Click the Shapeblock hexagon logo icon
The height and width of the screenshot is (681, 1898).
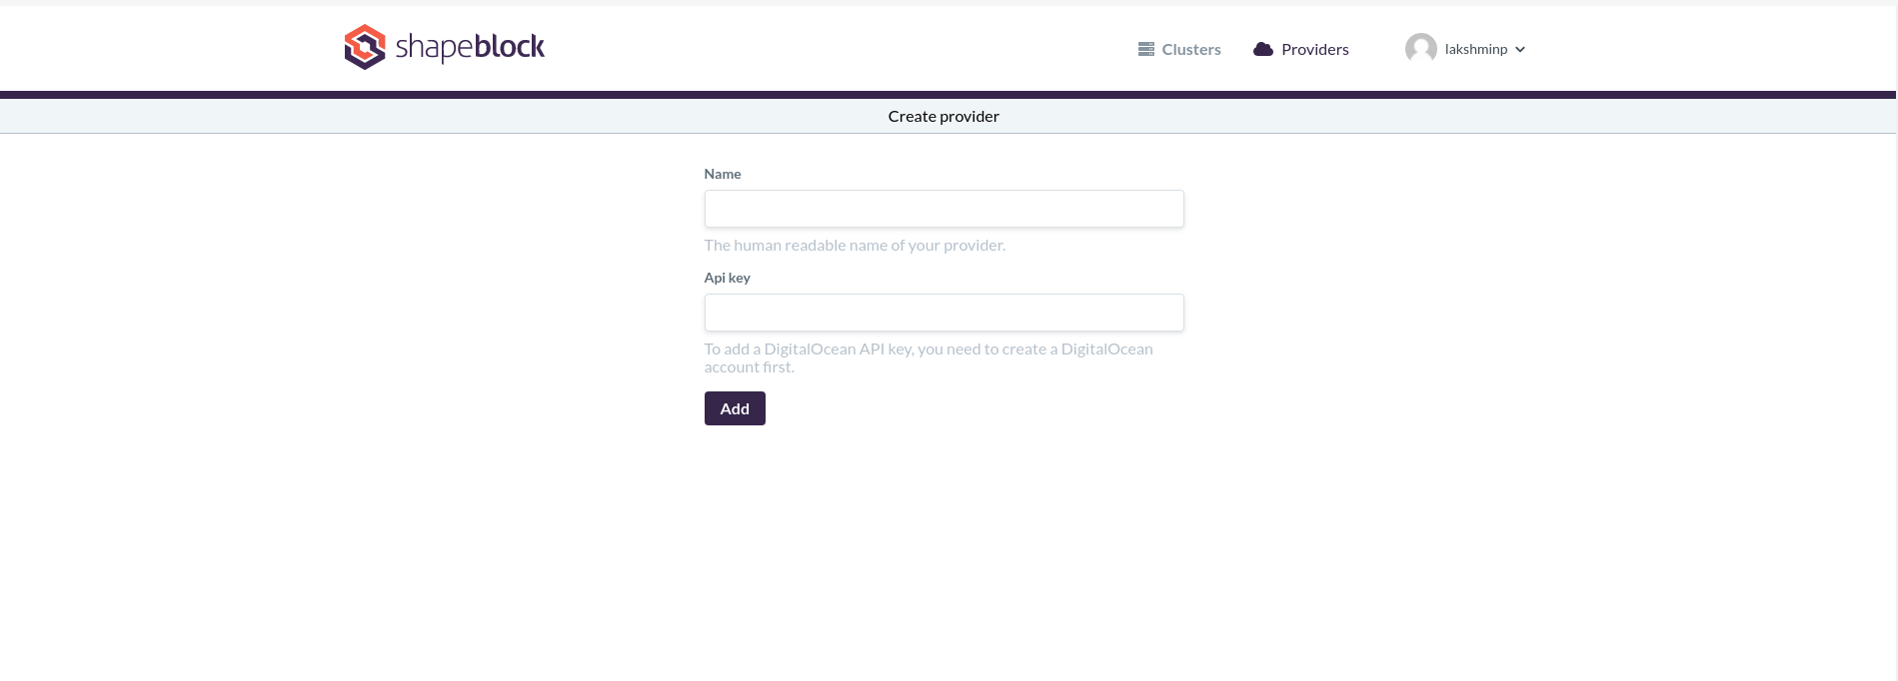click(365, 47)
